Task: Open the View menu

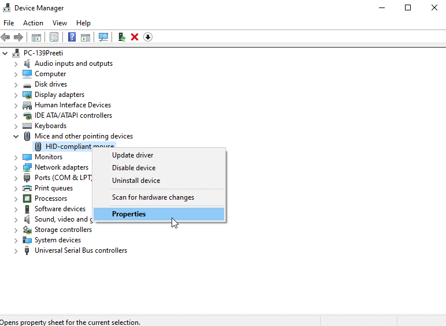Action: (x=60, y=23)
